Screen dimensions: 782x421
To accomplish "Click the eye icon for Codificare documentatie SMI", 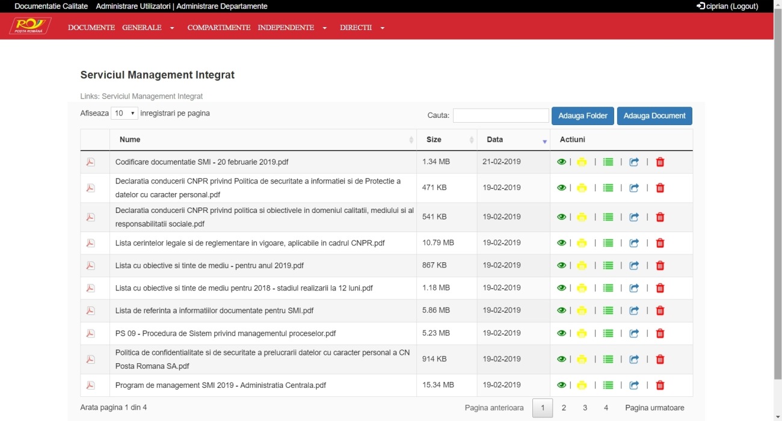I will 561,162.
